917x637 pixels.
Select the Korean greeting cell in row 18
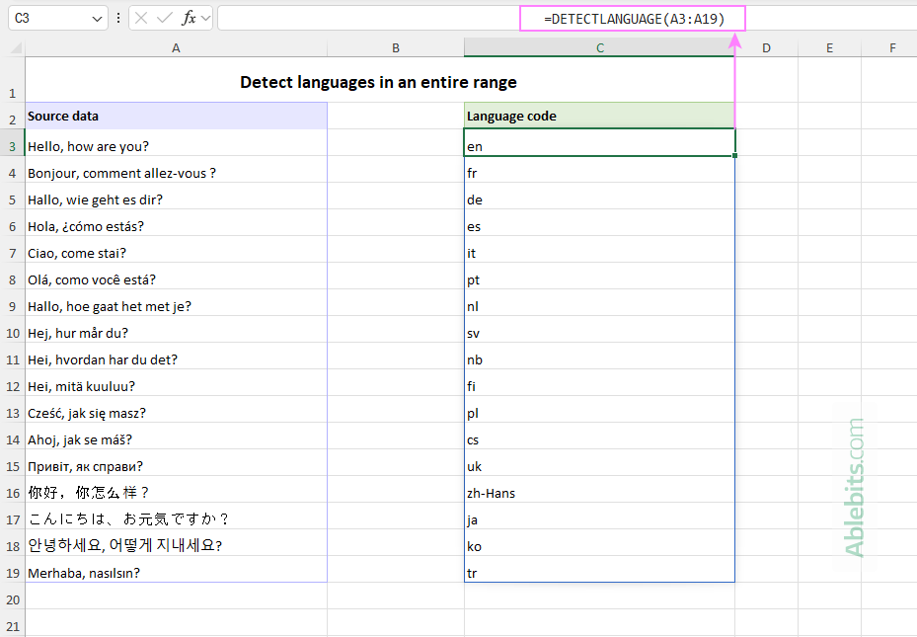pos(176,543)
